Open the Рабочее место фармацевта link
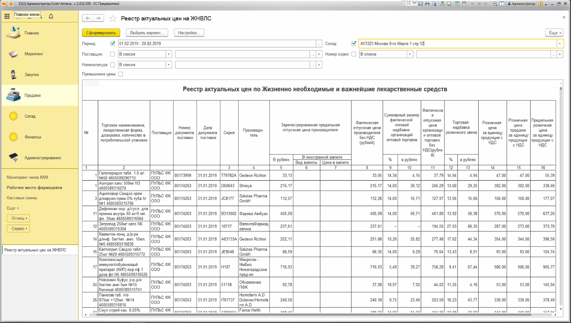The width and height of the screenshot is (571, 323). point(34,188)
